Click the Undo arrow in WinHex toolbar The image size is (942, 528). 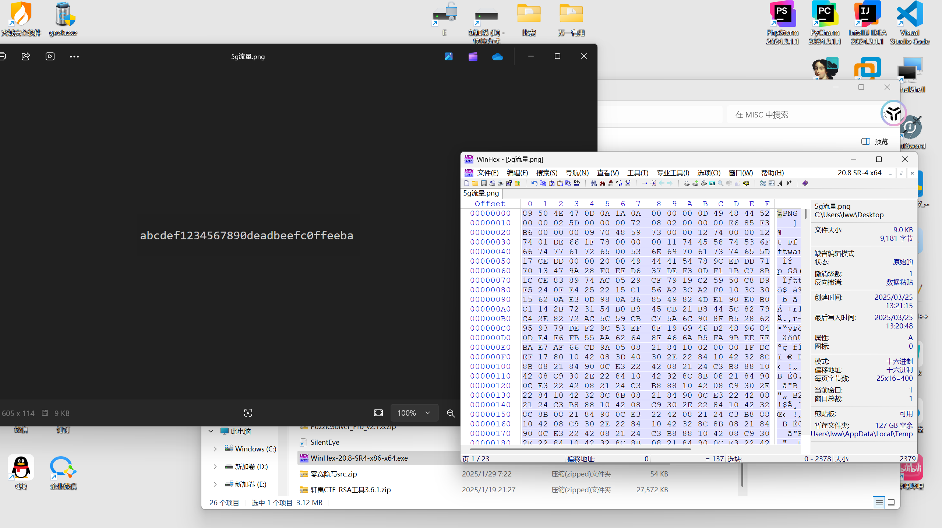point(534,183)
